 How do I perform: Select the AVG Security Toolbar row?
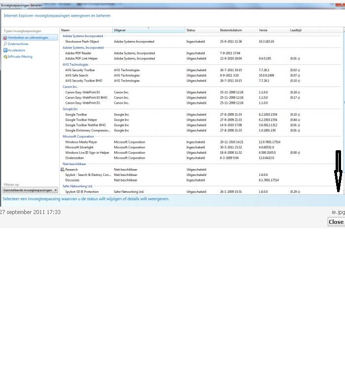coord(201,70)
